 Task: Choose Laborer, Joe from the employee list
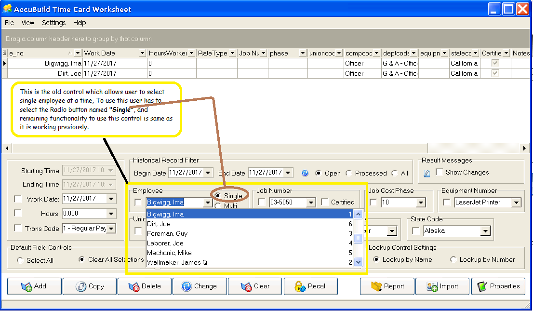pyautogui.click(x=250, y=243)
